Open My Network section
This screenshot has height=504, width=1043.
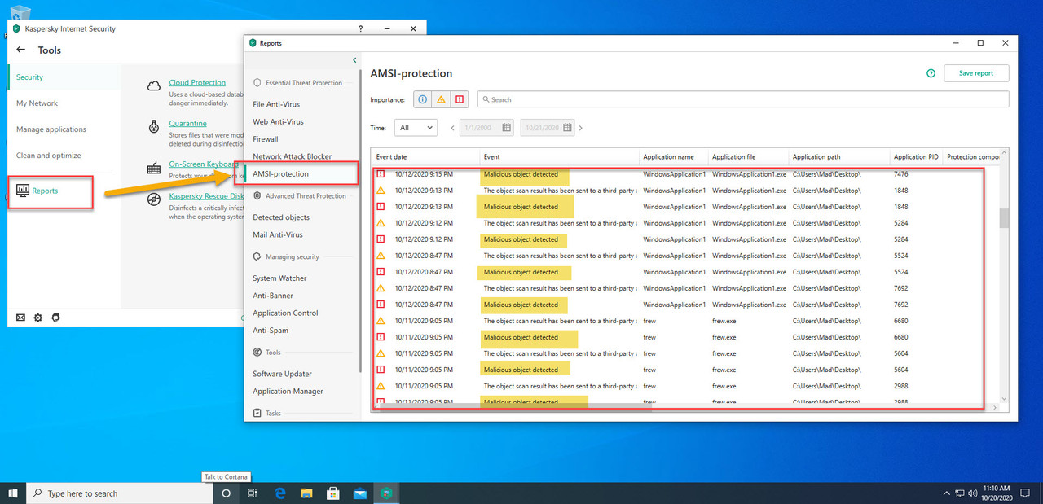(37, 103)
